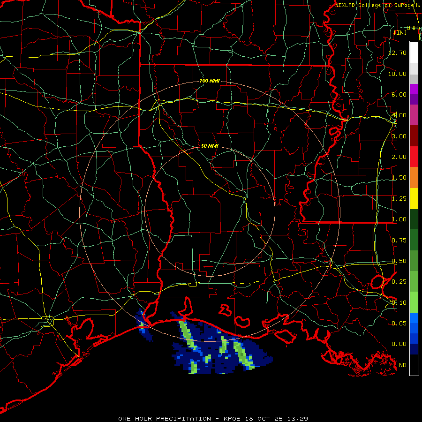The image size is (422, 422).
Task: Click the '10.00' legend value
Action: coord(397,74)
